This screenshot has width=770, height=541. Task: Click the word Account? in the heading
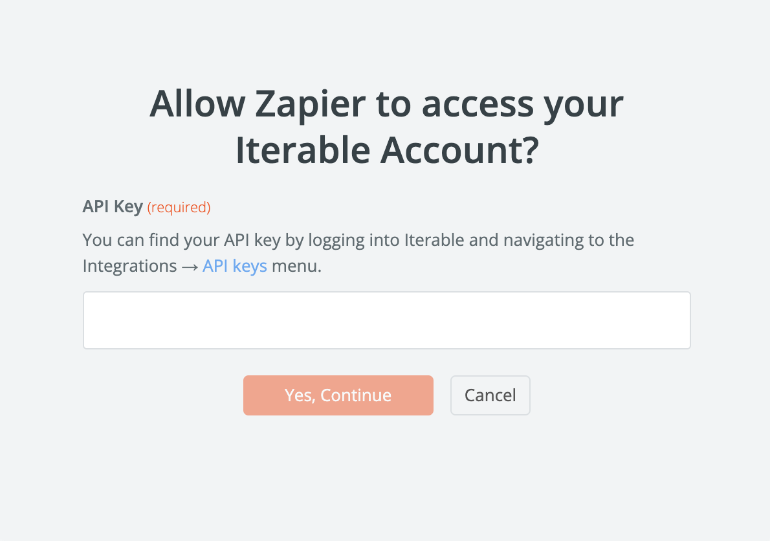click(x=459, y=150)
